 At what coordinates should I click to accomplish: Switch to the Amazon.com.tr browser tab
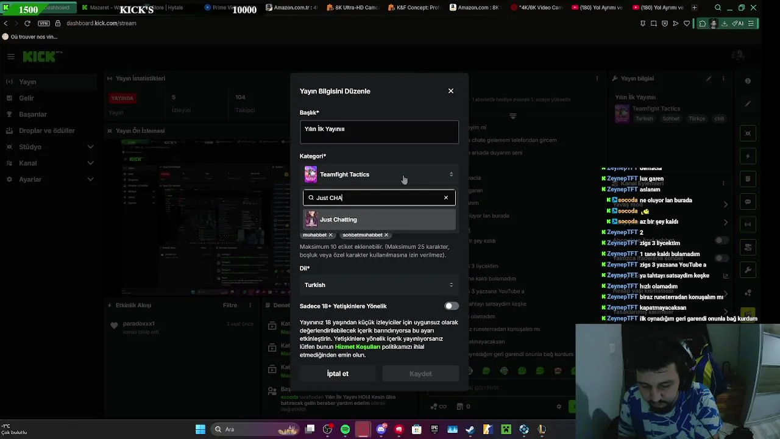click(x=291, y=8)
